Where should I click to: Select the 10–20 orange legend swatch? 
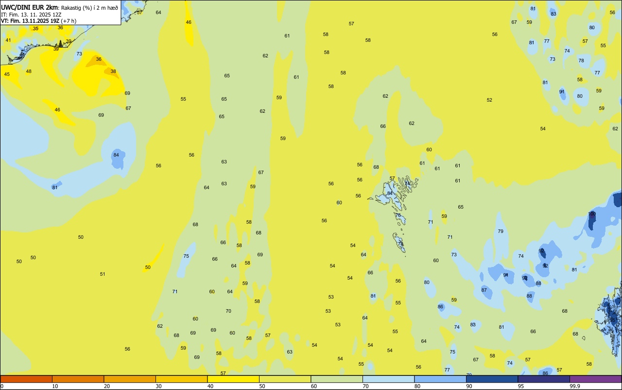coord(78,379)
